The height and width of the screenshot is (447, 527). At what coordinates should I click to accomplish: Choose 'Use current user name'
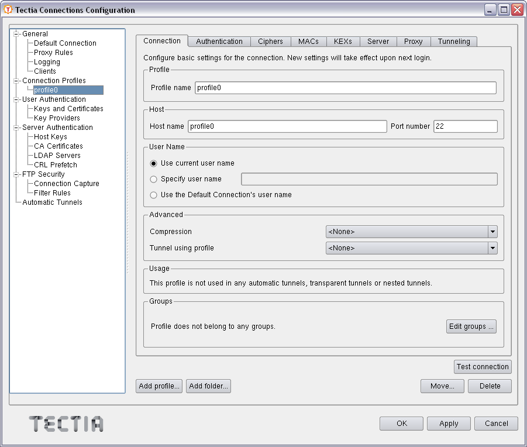coord(153,164)
